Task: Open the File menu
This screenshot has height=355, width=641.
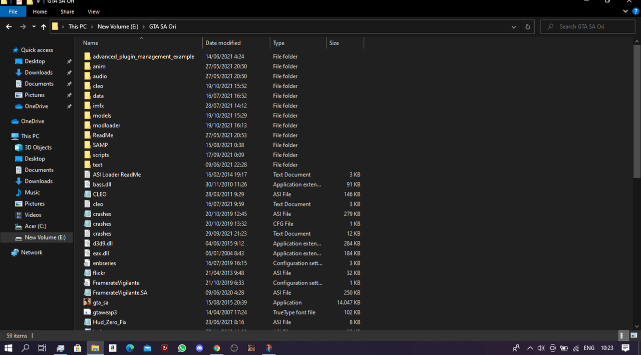Action: tap(13, 11)
